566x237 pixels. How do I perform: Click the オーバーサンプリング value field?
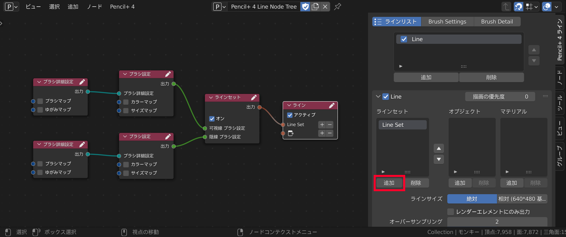click(497, 222)
